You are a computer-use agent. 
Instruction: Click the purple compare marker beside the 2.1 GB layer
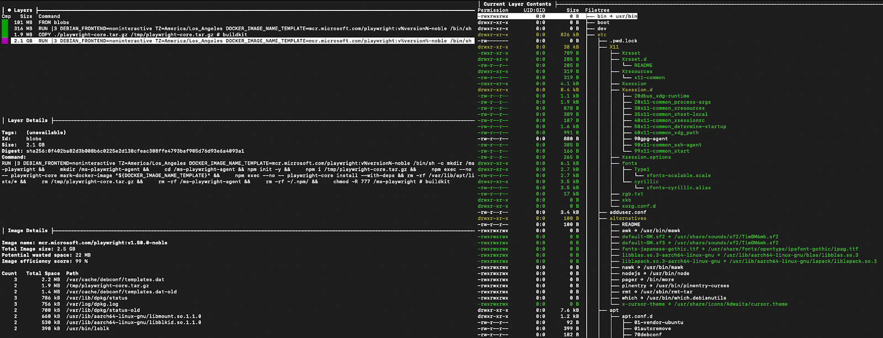[x=5, y=41]
